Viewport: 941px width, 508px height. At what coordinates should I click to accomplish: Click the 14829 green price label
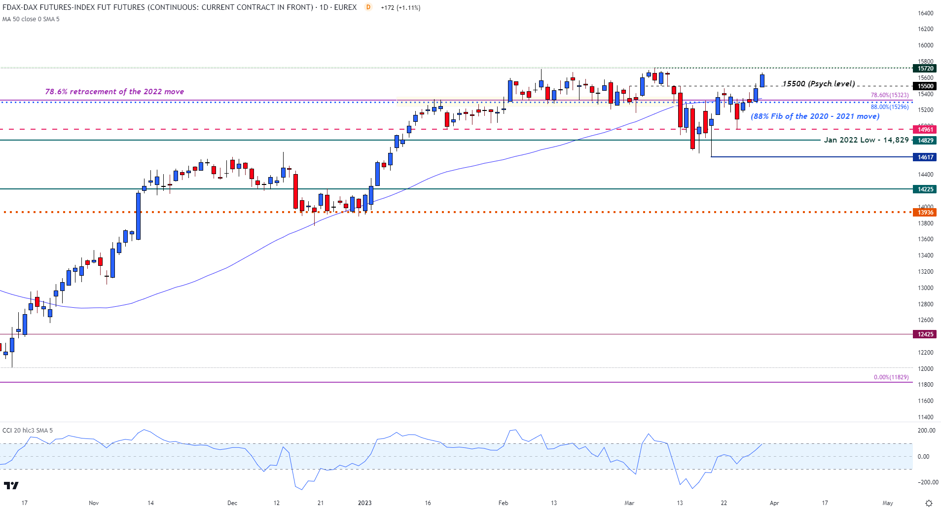pos(925,141)
